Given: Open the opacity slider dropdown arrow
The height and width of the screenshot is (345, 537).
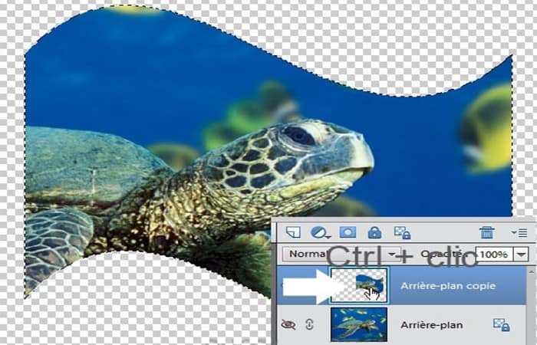Looking at the screenshot, I should pyautogui.click(x=521, y=255).
